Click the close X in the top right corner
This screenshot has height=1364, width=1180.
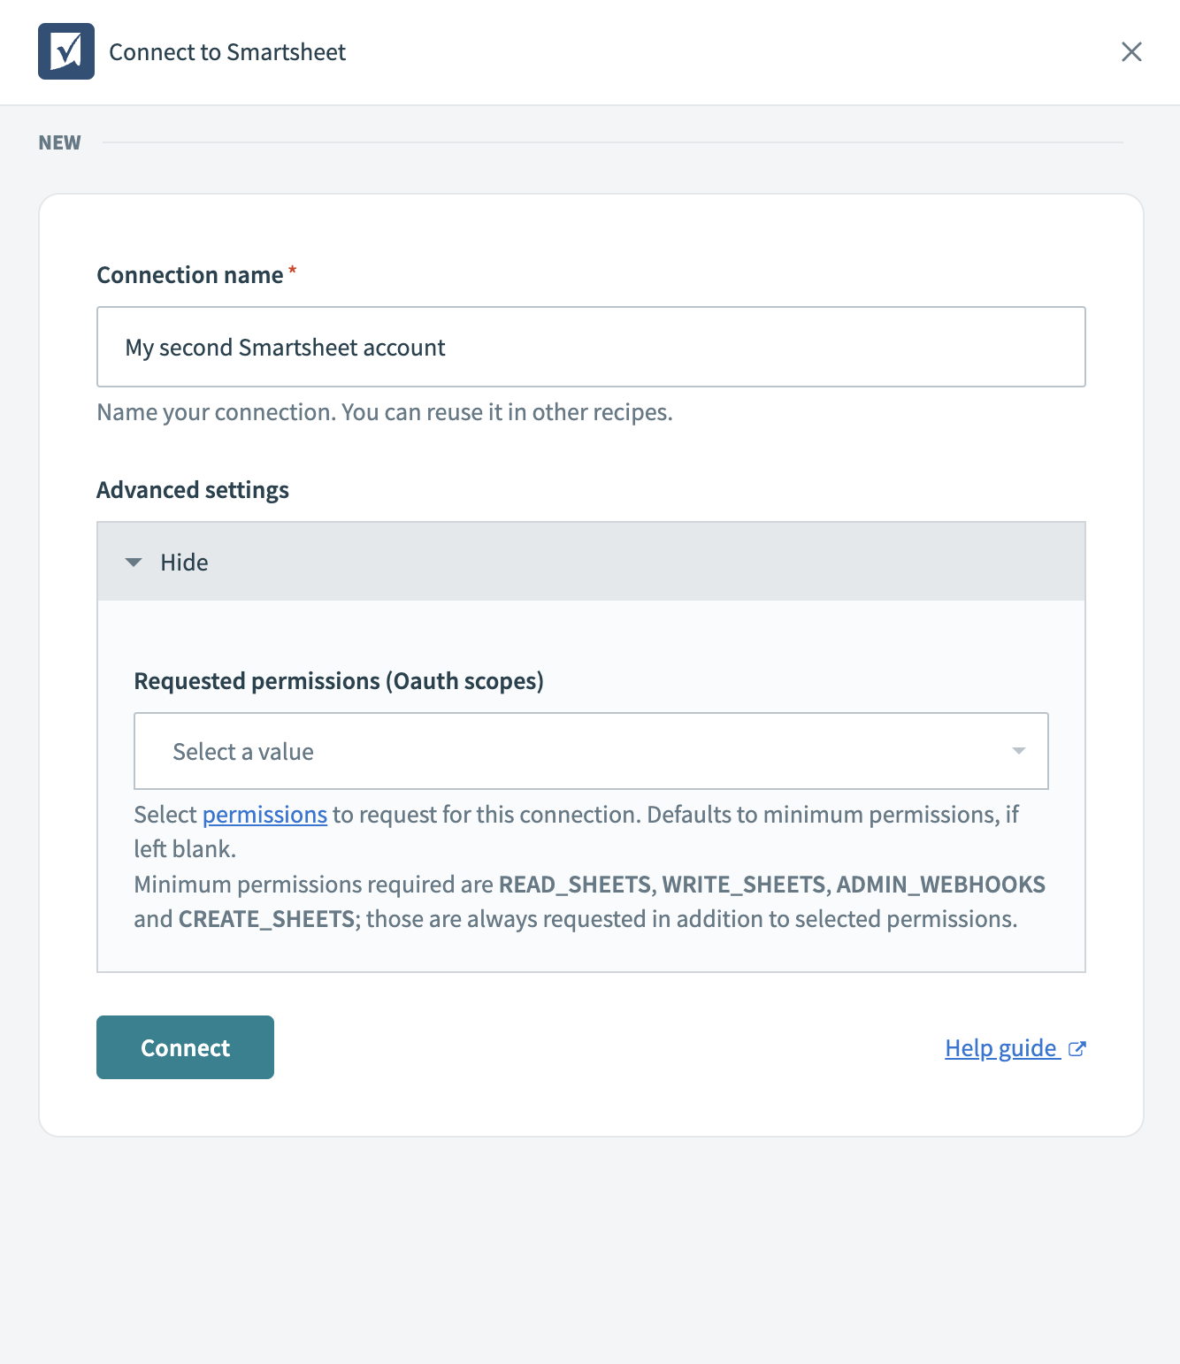(x=1131, y=51)
